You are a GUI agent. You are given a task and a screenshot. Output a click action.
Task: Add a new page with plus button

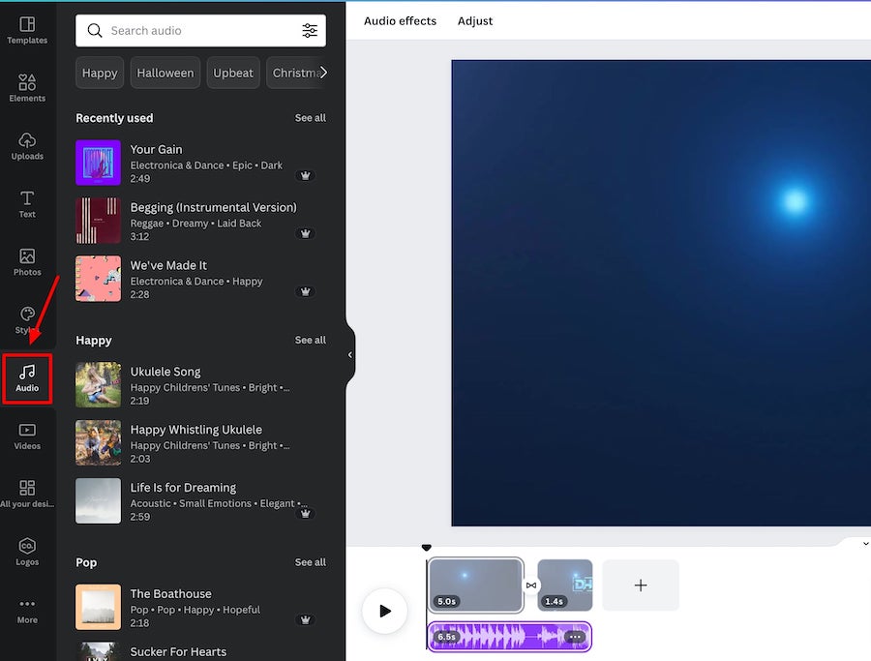641,586
